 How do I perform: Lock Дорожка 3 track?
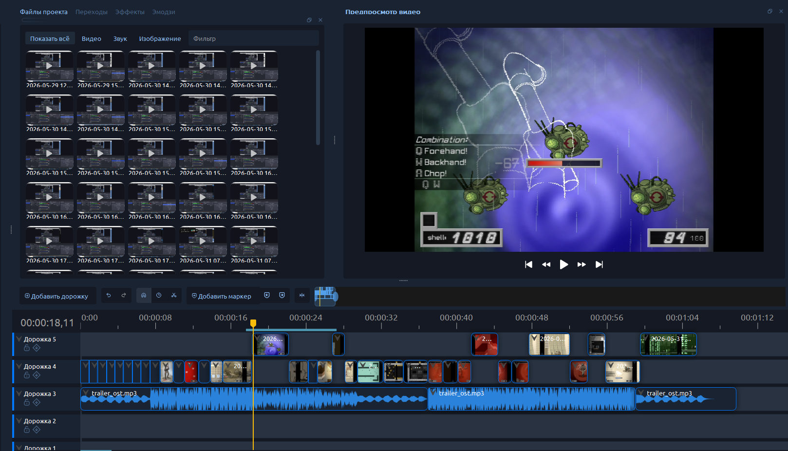[27, 402]
